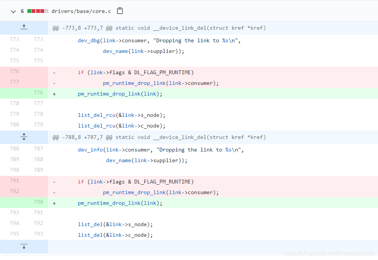This screenshot has height=260, width=378.
Task: Click old line number 779
Action: click(14, 114)
